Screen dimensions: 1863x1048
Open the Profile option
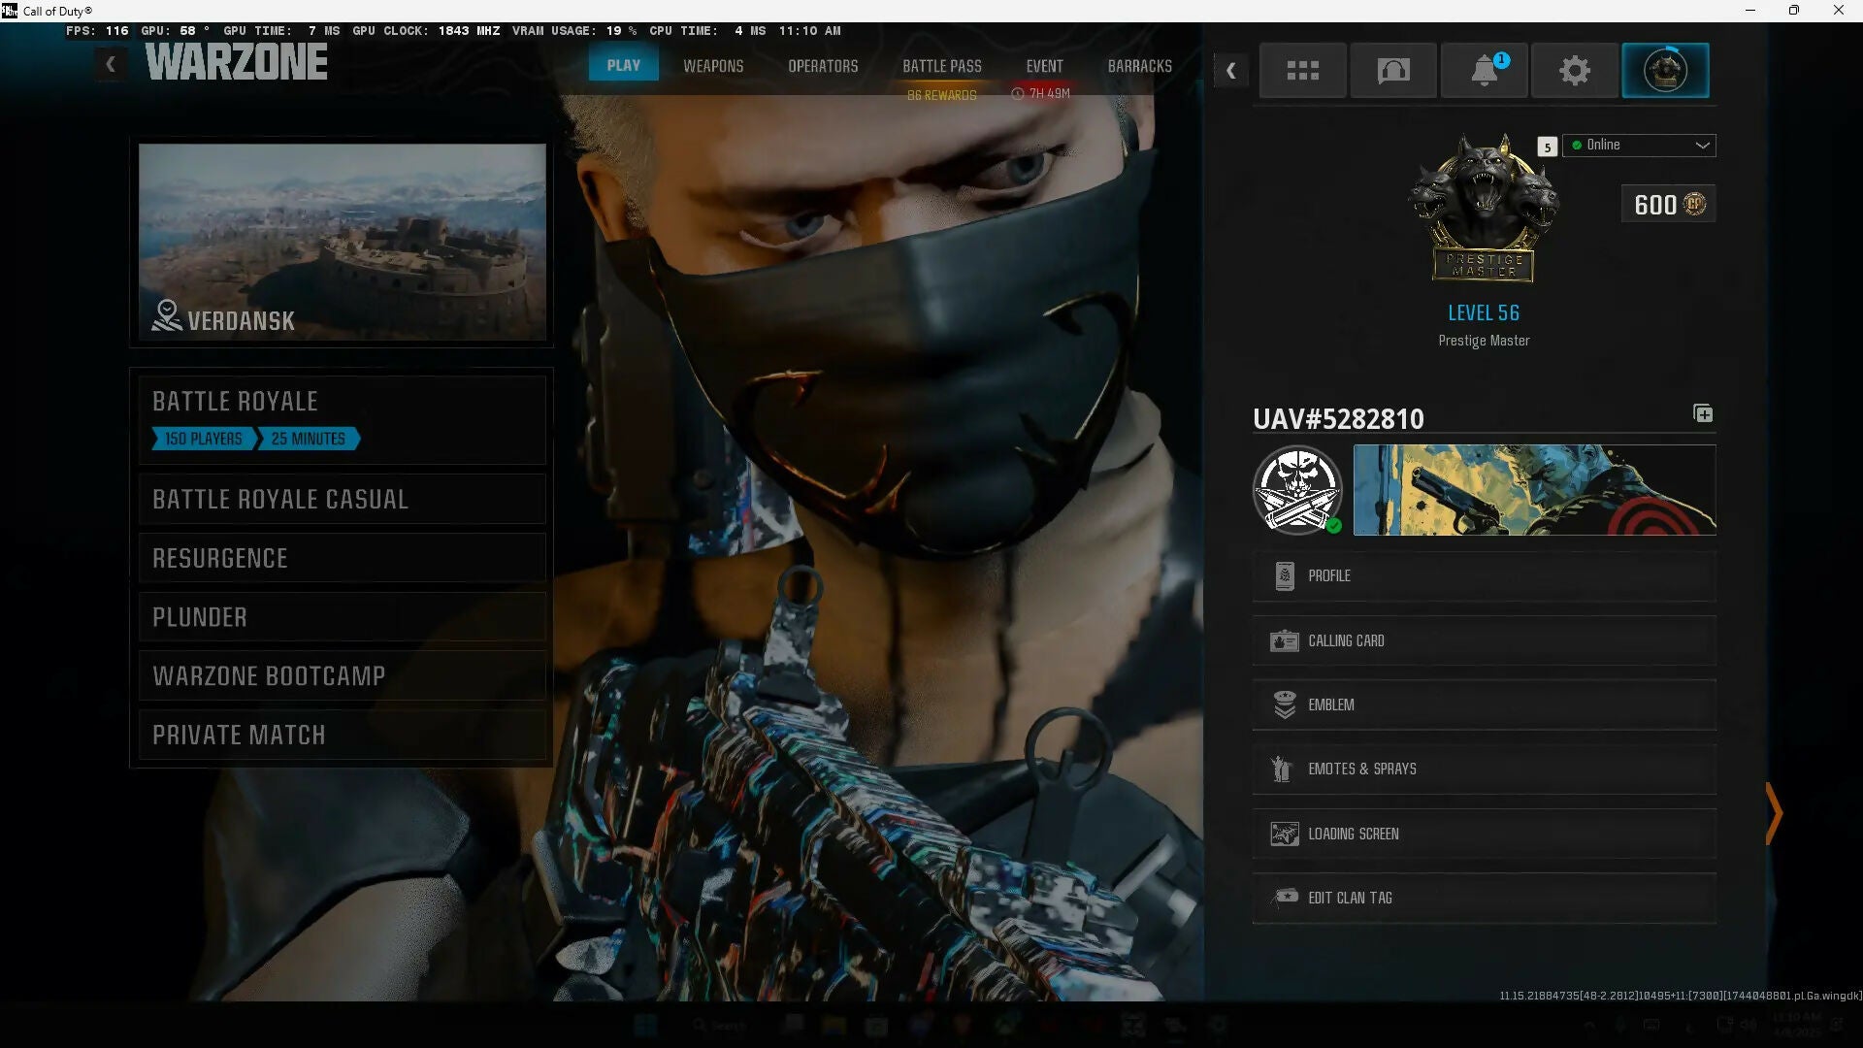1484,576
